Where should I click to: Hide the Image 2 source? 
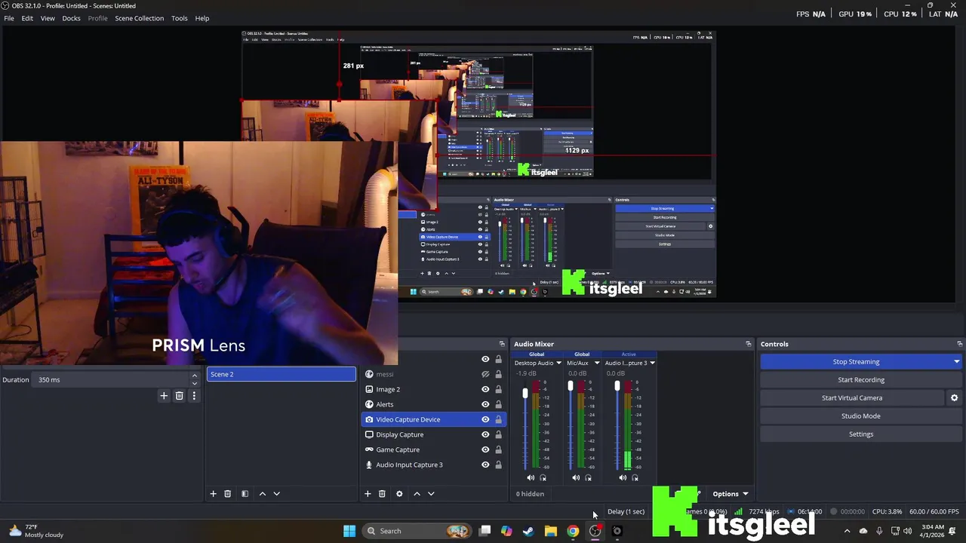(x=485, y=389)
